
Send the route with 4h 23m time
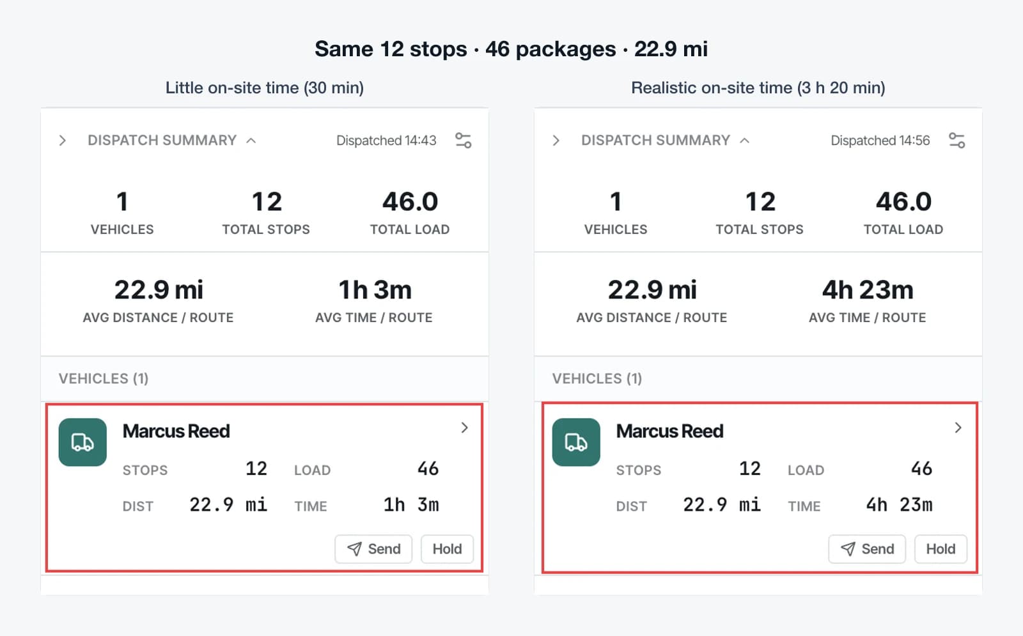point(867,549)
